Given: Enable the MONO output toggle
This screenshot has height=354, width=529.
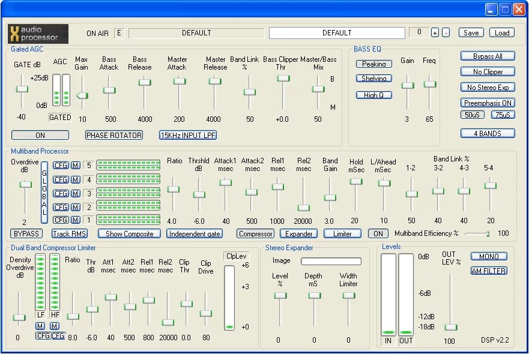Looking at the screenshot, I should pyautogui.click(x=489, y=256).
